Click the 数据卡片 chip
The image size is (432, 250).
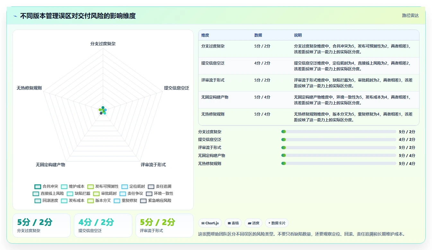277,223
